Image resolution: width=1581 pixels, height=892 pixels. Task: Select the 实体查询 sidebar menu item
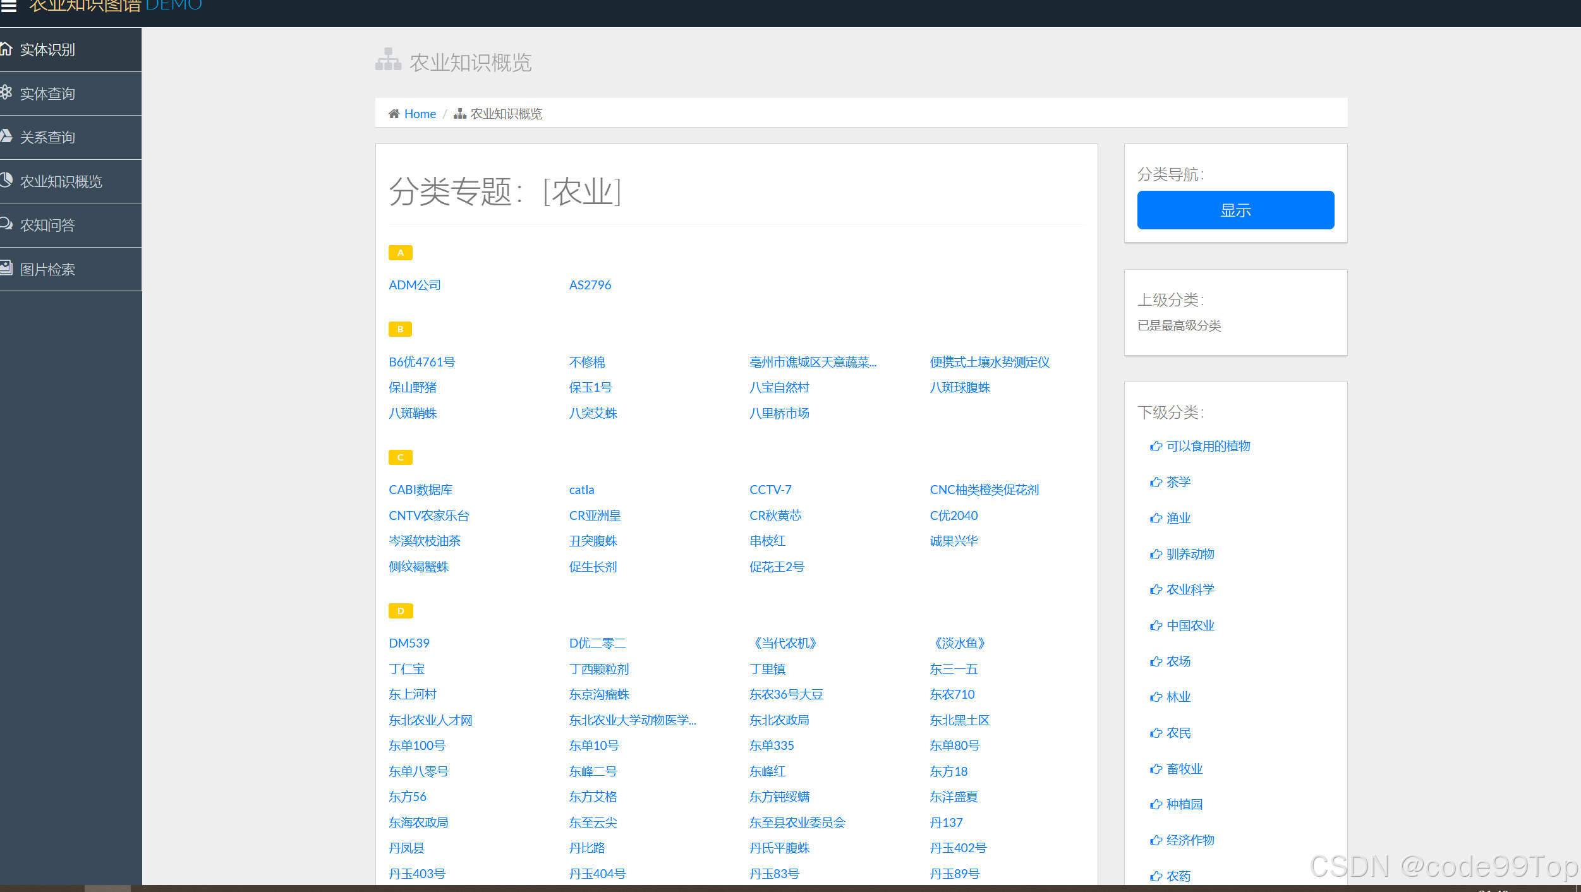(x=47, y=93)
